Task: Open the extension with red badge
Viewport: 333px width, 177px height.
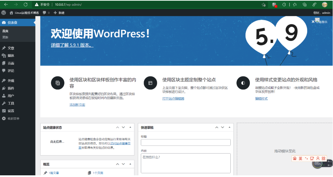Action: coord(274,5)
